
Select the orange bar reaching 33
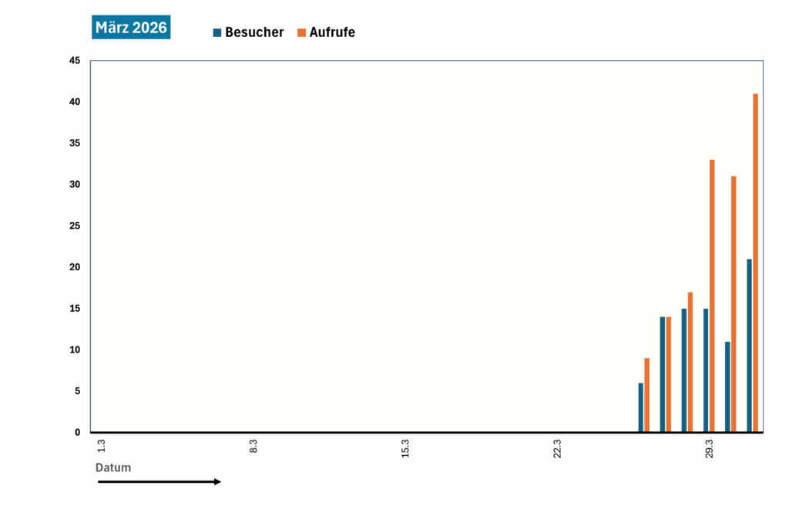[x=712, y=296]
